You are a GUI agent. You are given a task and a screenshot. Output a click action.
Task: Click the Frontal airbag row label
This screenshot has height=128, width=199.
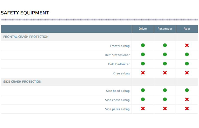[120, 46]
